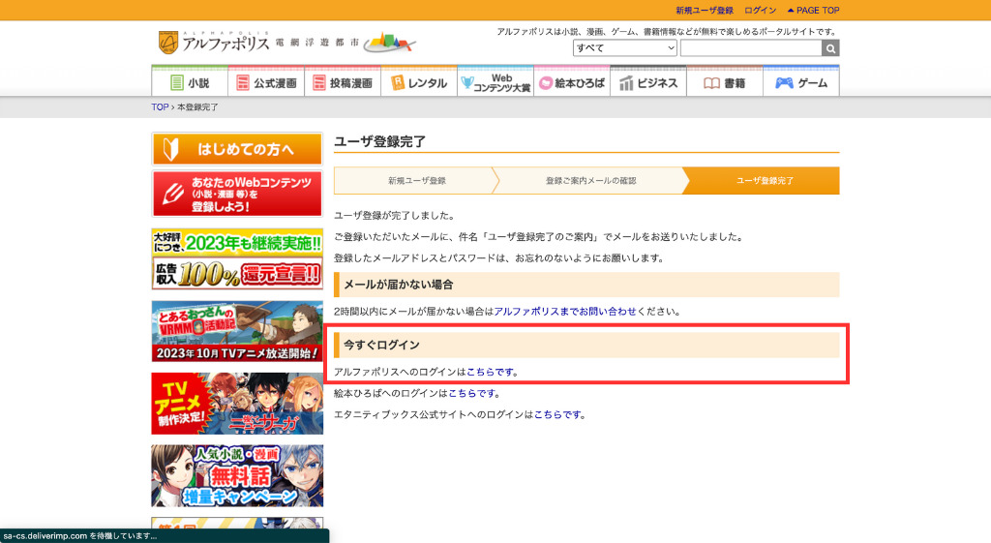Open the 無料話増量キャンペーン banner

(237, 475)
